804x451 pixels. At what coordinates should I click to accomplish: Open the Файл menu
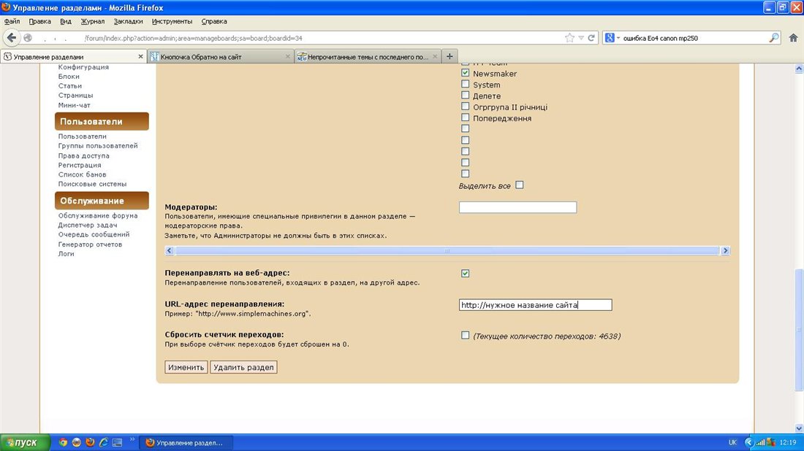[x=12, y=21]
